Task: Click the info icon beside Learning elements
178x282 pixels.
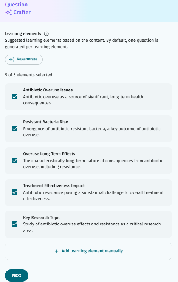Action: [x=46, y=34]
